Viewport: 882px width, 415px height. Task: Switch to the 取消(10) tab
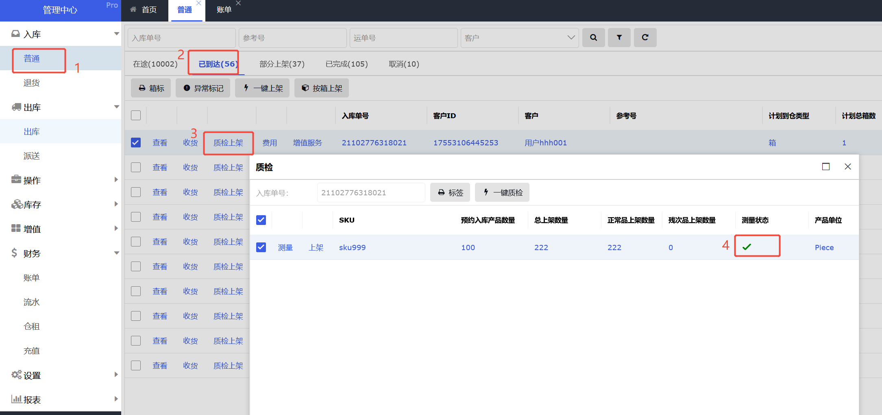[x=404, y=64]
